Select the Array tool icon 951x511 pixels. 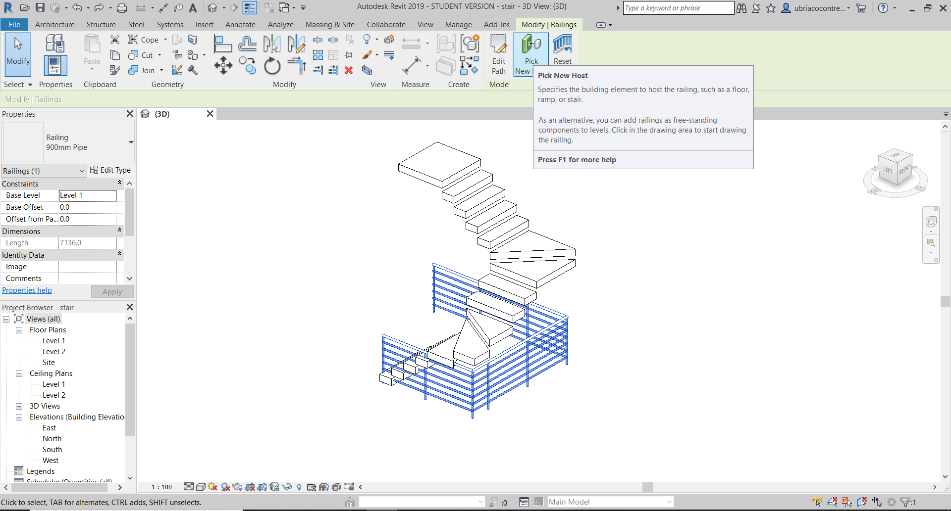pyautogui.click(x=318, y=55)
